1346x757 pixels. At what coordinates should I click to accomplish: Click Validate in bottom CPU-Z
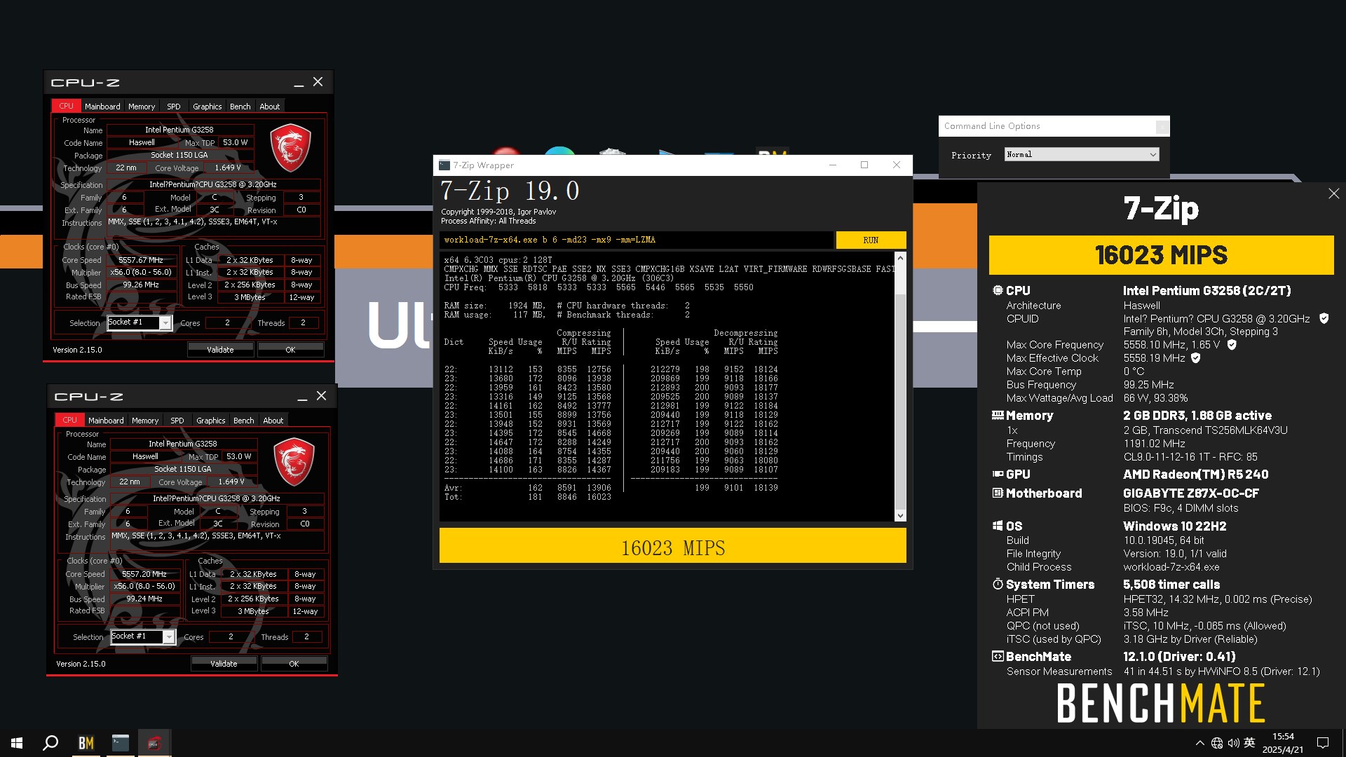tap(224, 663)
